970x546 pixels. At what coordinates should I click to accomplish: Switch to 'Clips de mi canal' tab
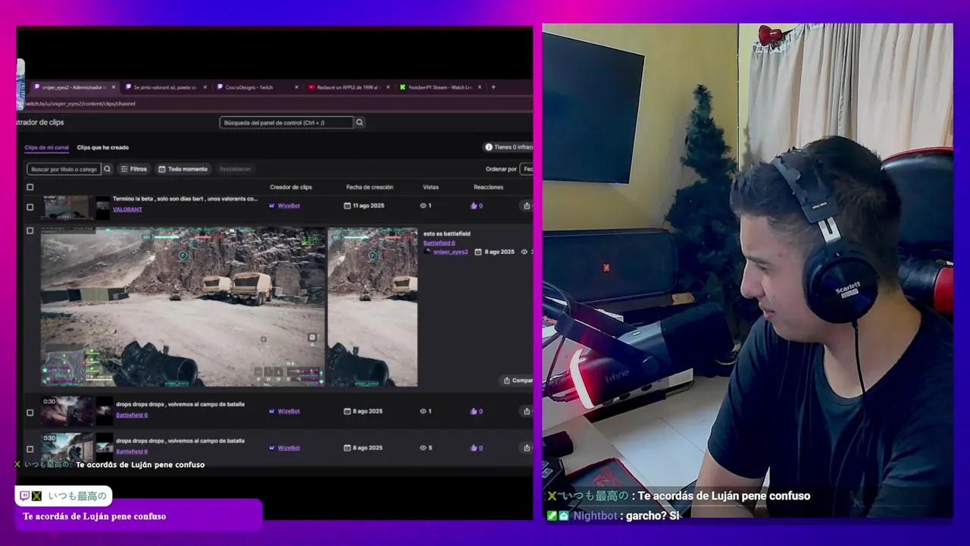47,147
